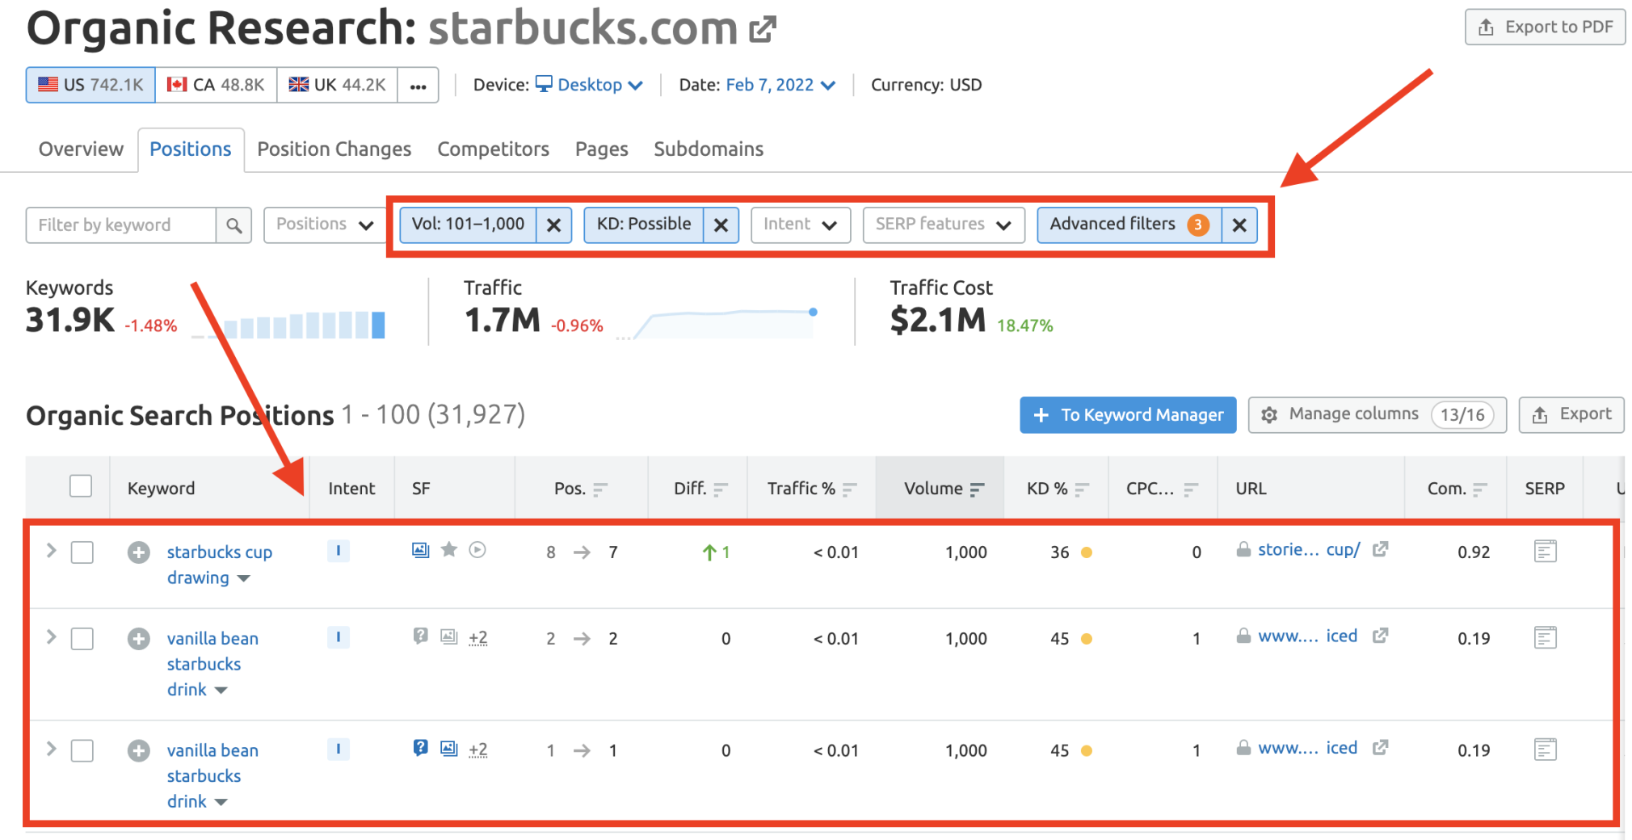Viewport: 1632px width, 840px height.
Task: Open the Subdomains tab
Action: pos(709,149)
